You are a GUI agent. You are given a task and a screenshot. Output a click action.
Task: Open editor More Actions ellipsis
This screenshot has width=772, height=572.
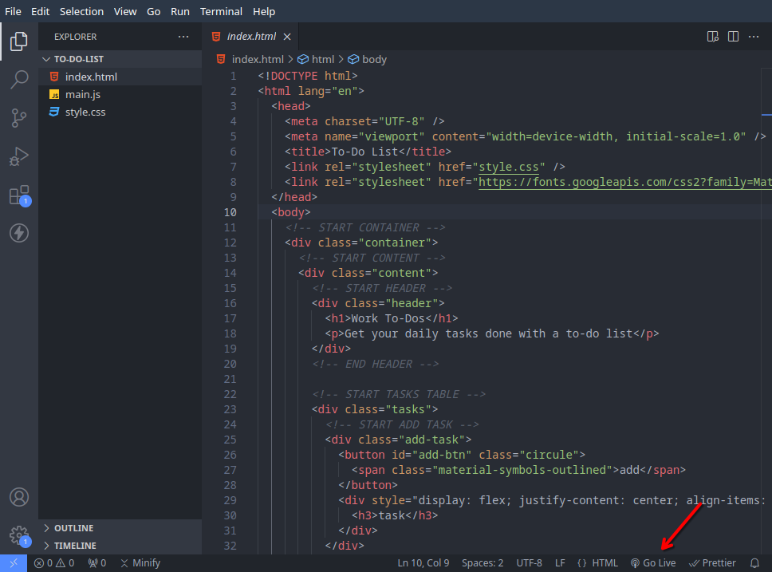[754, 37]
